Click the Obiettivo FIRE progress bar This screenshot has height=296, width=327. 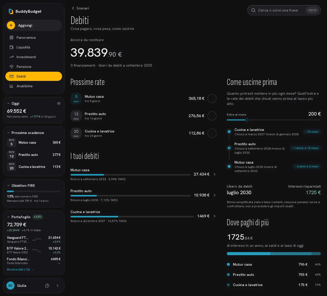(x=34, y=191)
